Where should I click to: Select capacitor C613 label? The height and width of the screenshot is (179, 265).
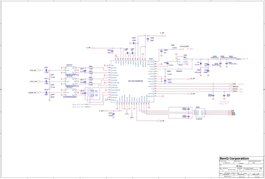point(82,80)
